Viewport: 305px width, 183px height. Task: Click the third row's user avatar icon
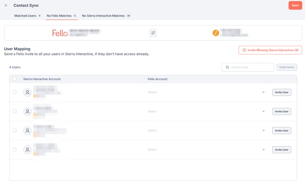tap(27, 131)
